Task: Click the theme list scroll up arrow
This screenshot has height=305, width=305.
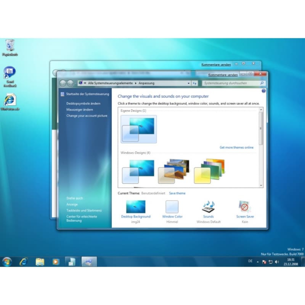Action: [x=261, y=110]
